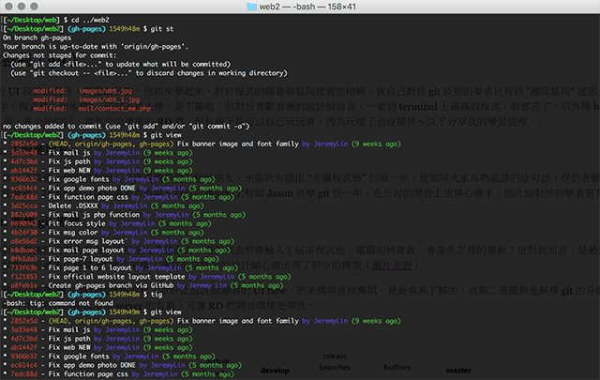Click the 'git st' command text

click(x=162, y=29)
